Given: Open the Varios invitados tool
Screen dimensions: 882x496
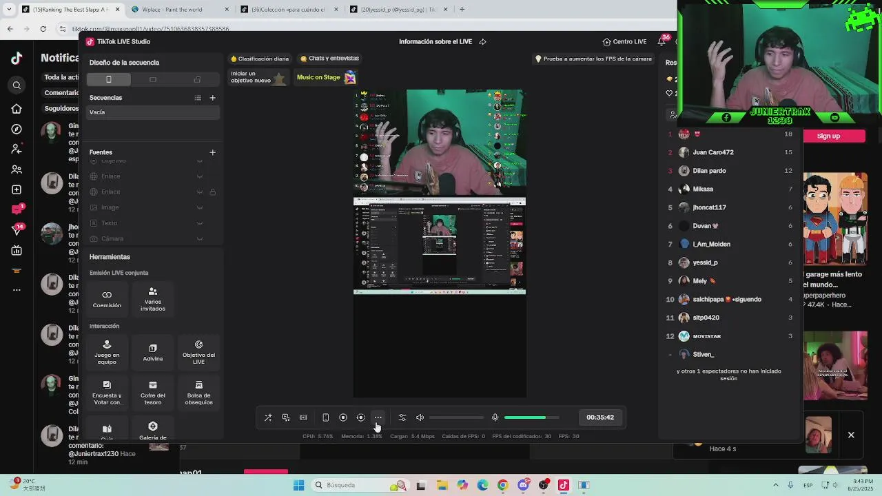Looking at the screenshot, I should coord(153,299).
